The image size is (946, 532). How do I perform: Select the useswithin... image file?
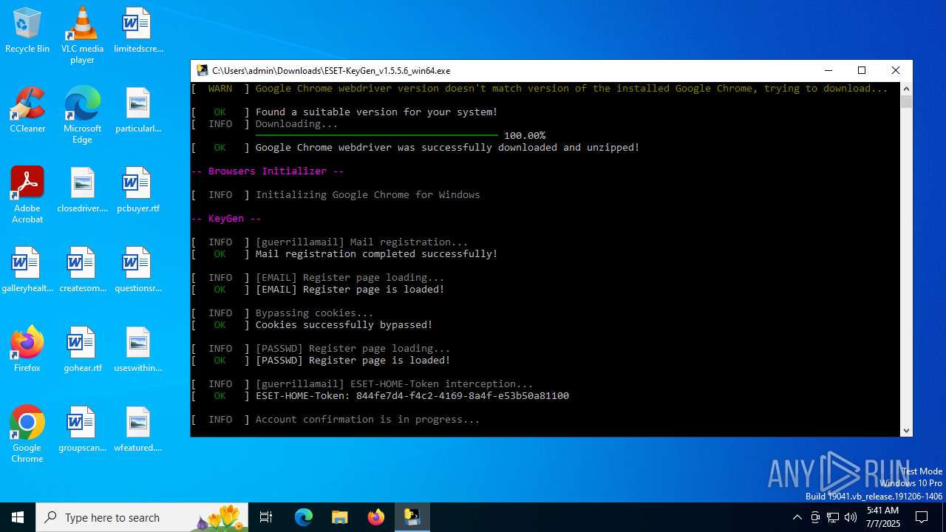click(x=137, y=349)
